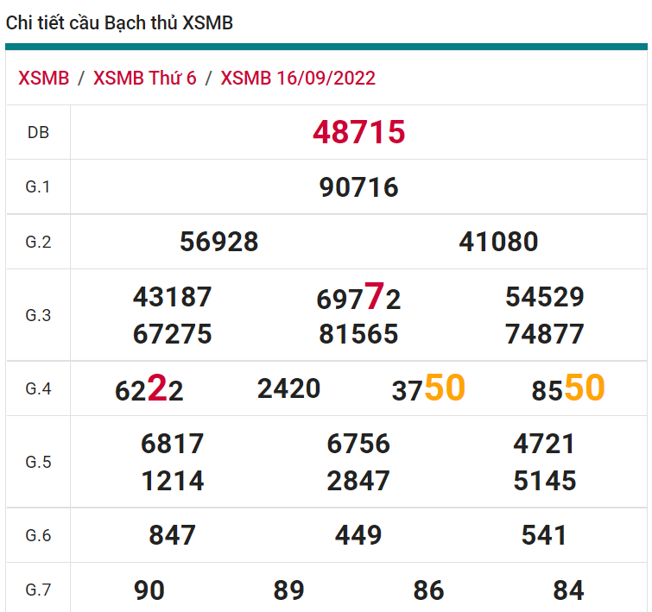Click the G.2 number 56928
652x612 pixels.
point(219,243)
